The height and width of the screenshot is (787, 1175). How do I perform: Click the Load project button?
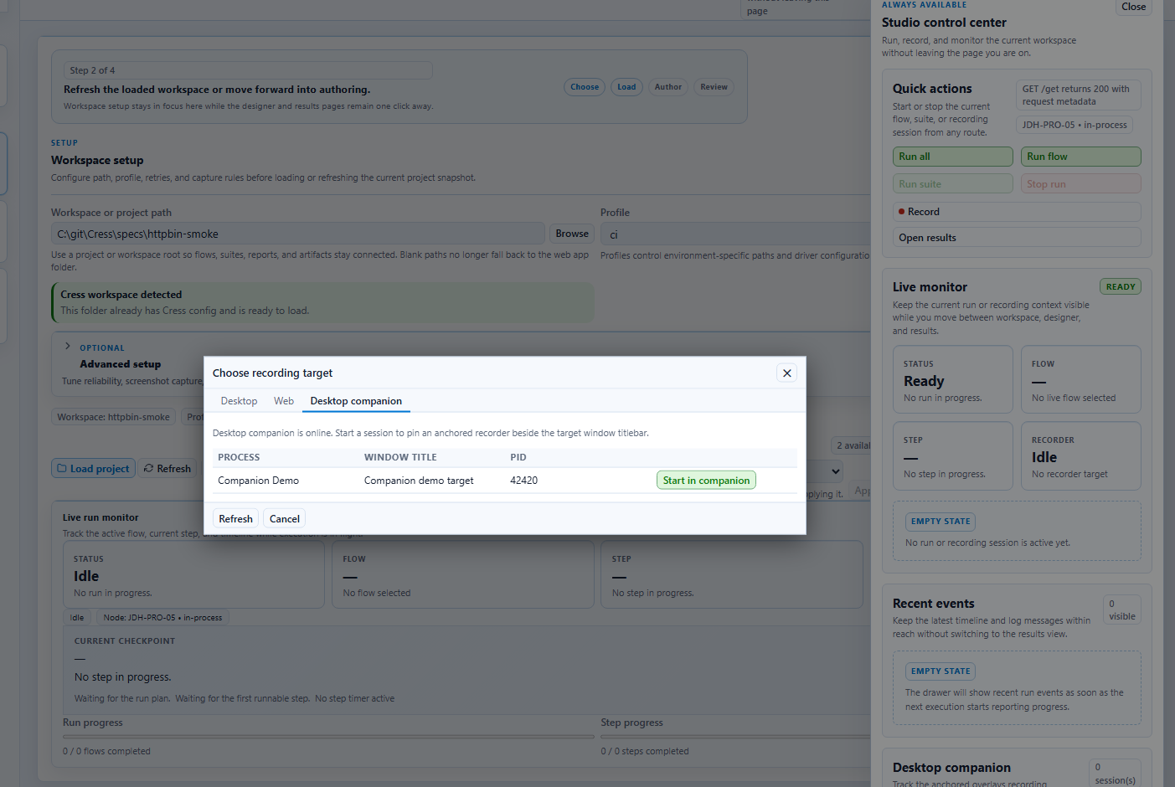pos(92,469)
